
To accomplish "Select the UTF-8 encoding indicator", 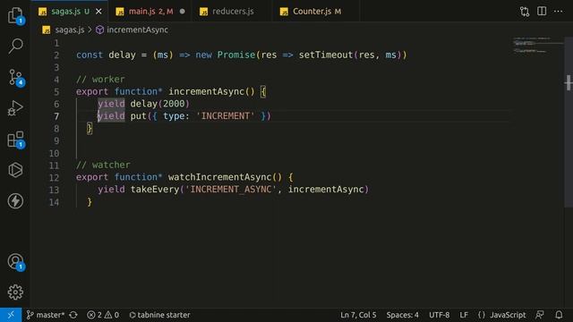I will [439, 315].
